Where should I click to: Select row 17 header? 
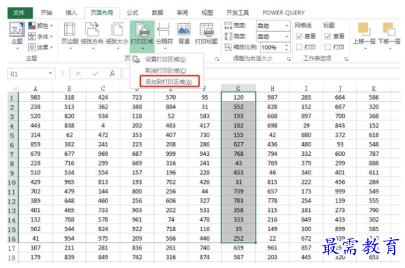pyautogui.click(x=12, y=248)
